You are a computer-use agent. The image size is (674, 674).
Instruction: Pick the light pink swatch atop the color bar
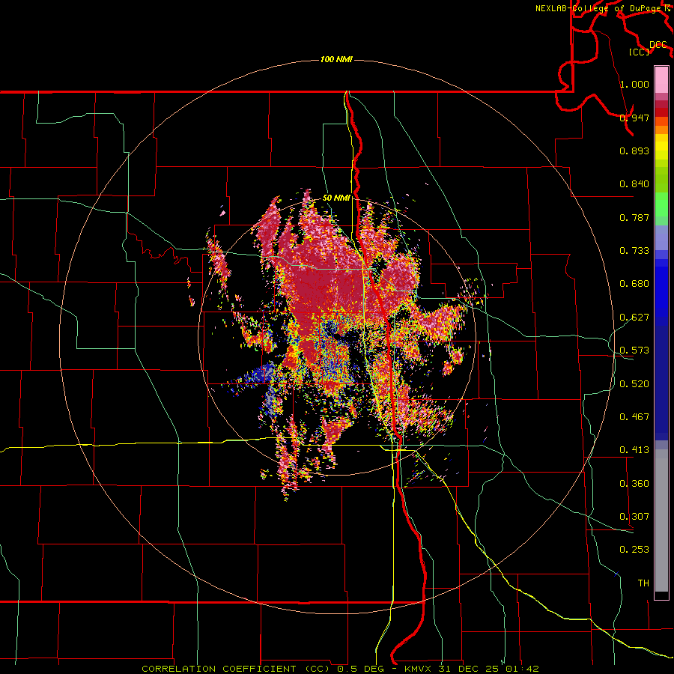[661, 79]
